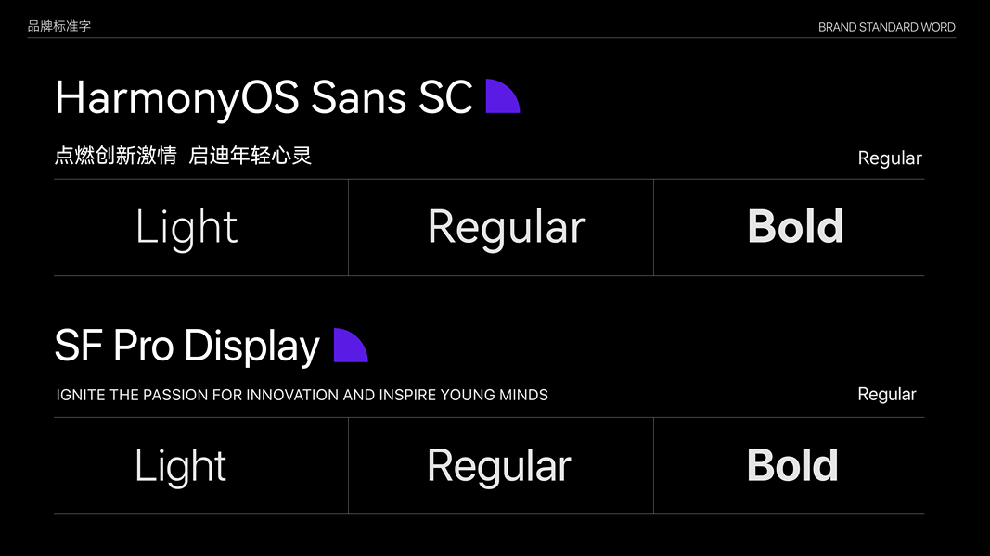Click the purple quarter-circle beside SF Pro Display
Viewport: 990px width, 556px height.
point(348,347)
